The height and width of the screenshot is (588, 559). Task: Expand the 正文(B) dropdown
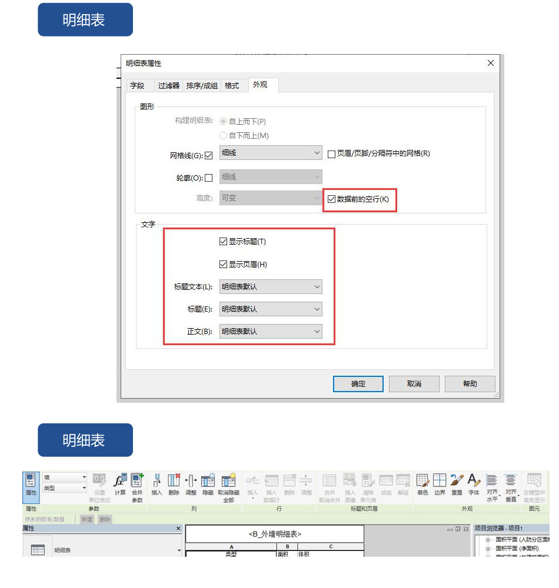(271, 332)
